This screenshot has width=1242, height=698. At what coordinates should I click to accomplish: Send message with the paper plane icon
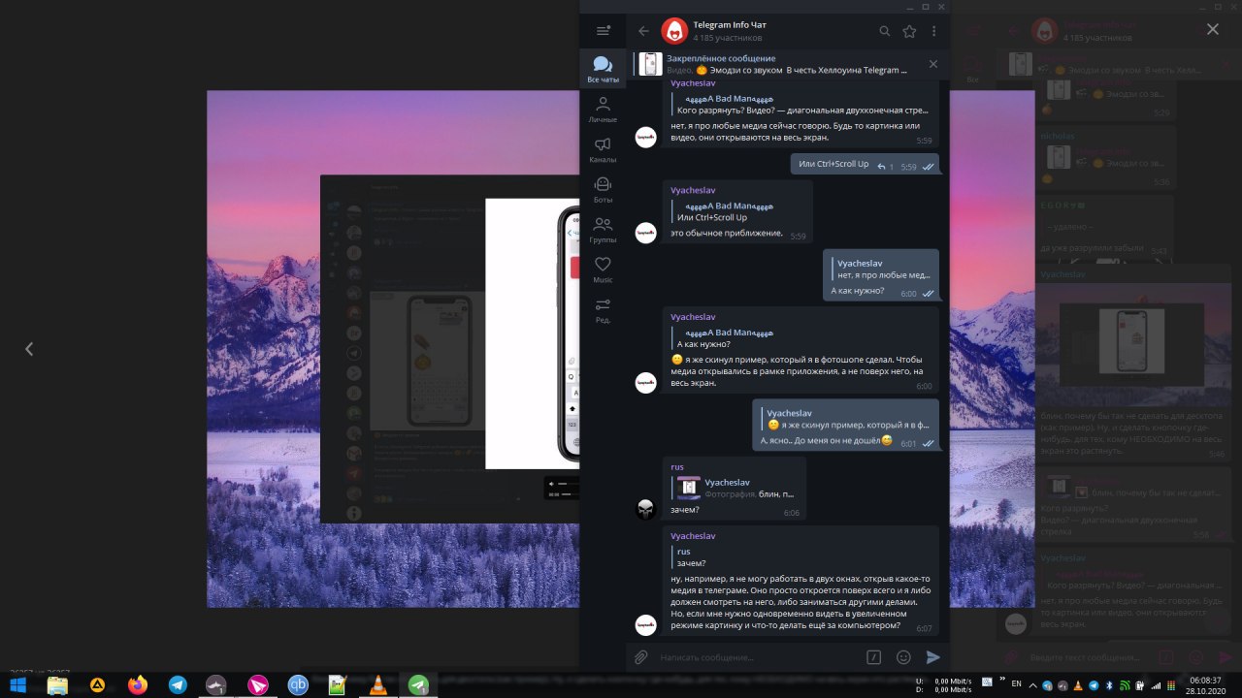[932, 657]
